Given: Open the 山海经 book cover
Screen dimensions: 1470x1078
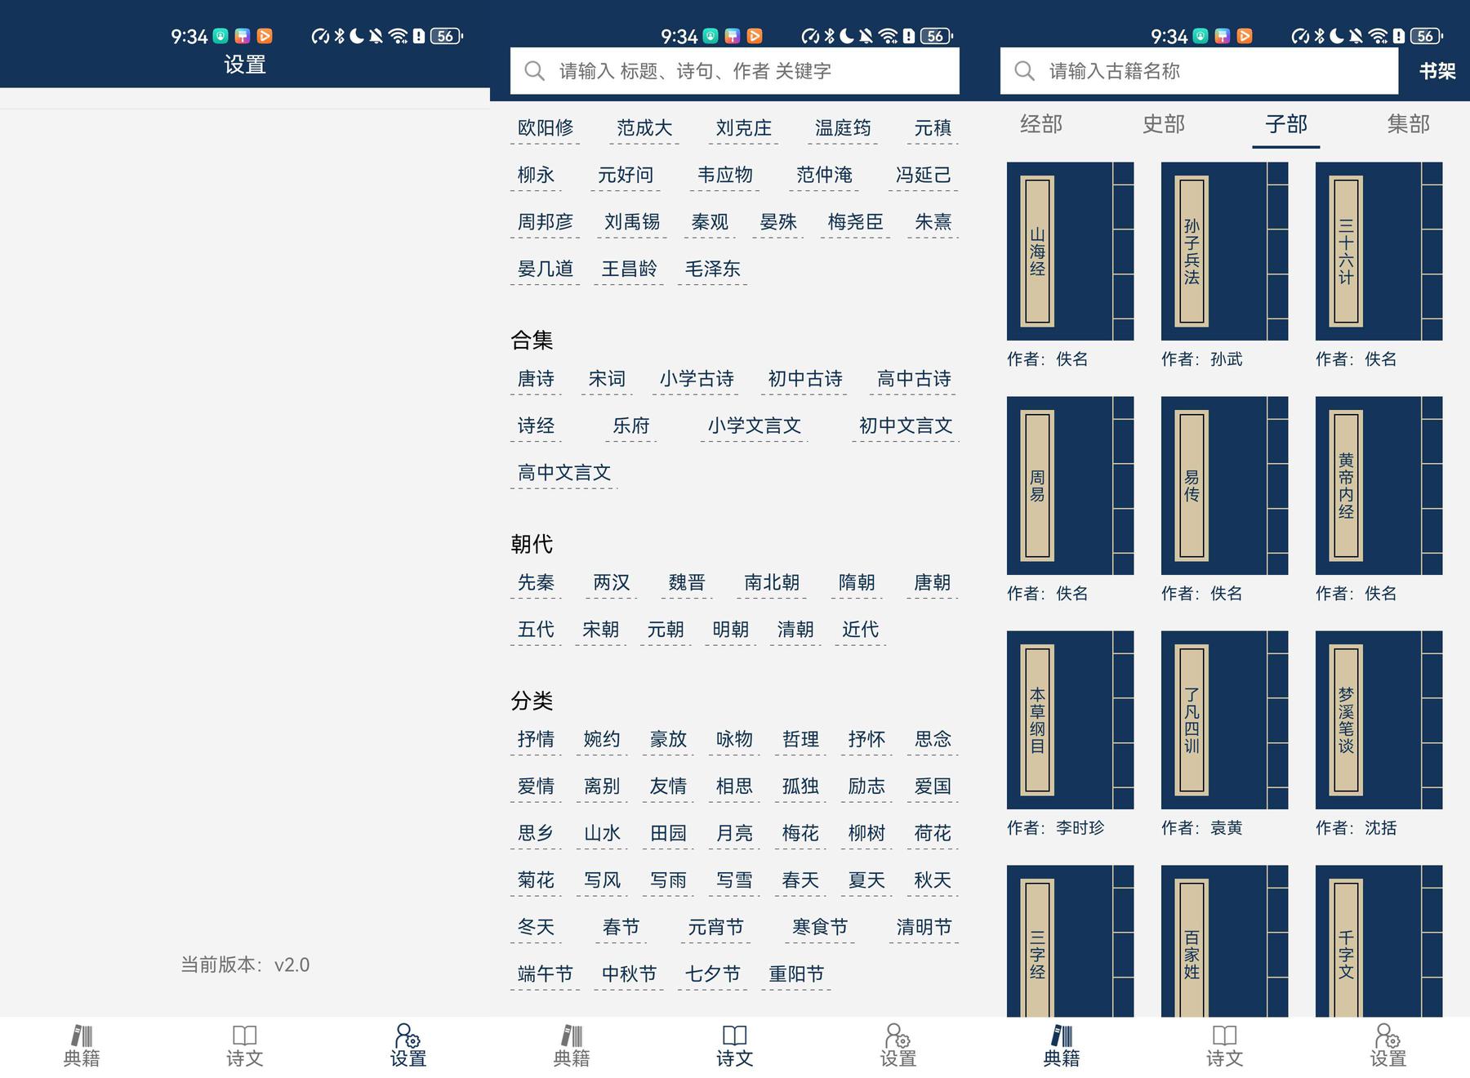Looking at the screenshot, I should pos(1070,252).
